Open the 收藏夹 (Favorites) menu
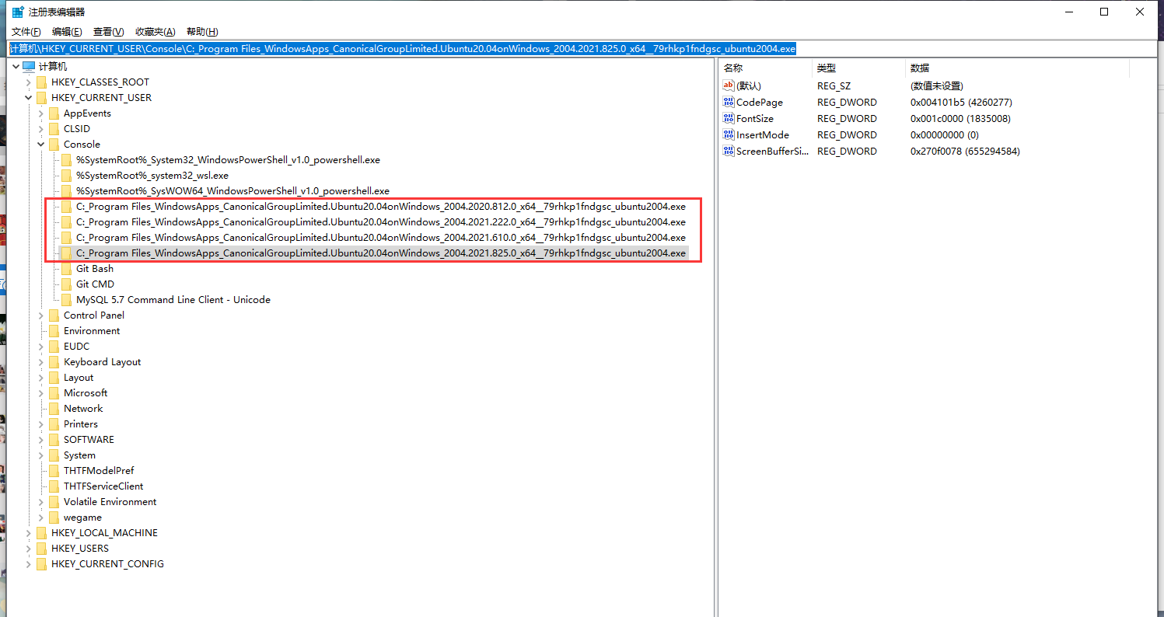Screen dimensions: 1164x617 (x=154, y=31)
